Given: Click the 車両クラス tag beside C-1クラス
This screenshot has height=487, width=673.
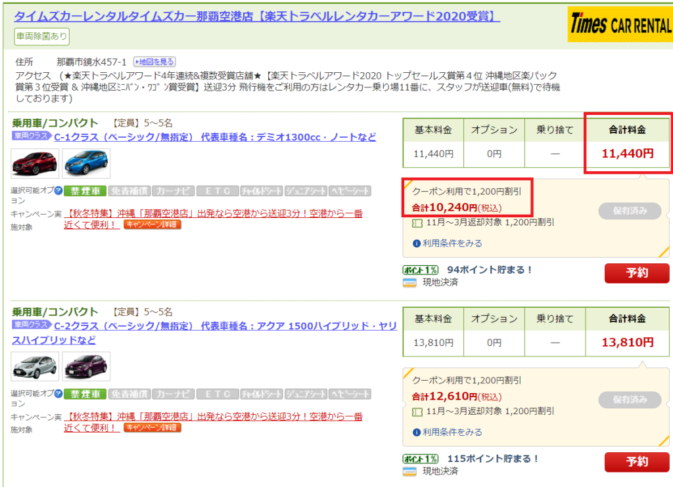Looking at the screenshot, I should (x=31, y=136).
